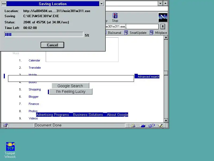The height and width of the screenshot is (161, 214).
Task: Click the component bar grip handle
Action: [x=127, y=125]
